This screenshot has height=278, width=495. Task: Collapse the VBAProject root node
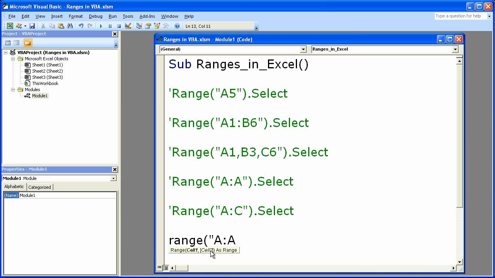[6, 53]
